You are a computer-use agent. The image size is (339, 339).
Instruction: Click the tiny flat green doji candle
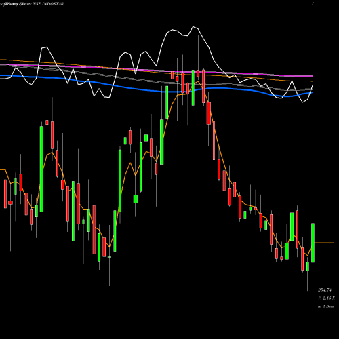click(109, 257)
